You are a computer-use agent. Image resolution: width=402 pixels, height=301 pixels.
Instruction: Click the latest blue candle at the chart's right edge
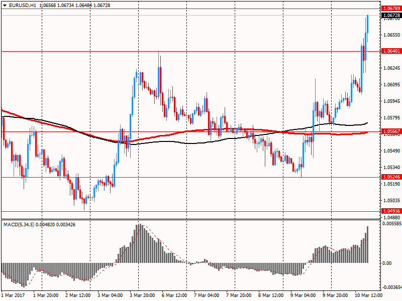tap(368, 24)
